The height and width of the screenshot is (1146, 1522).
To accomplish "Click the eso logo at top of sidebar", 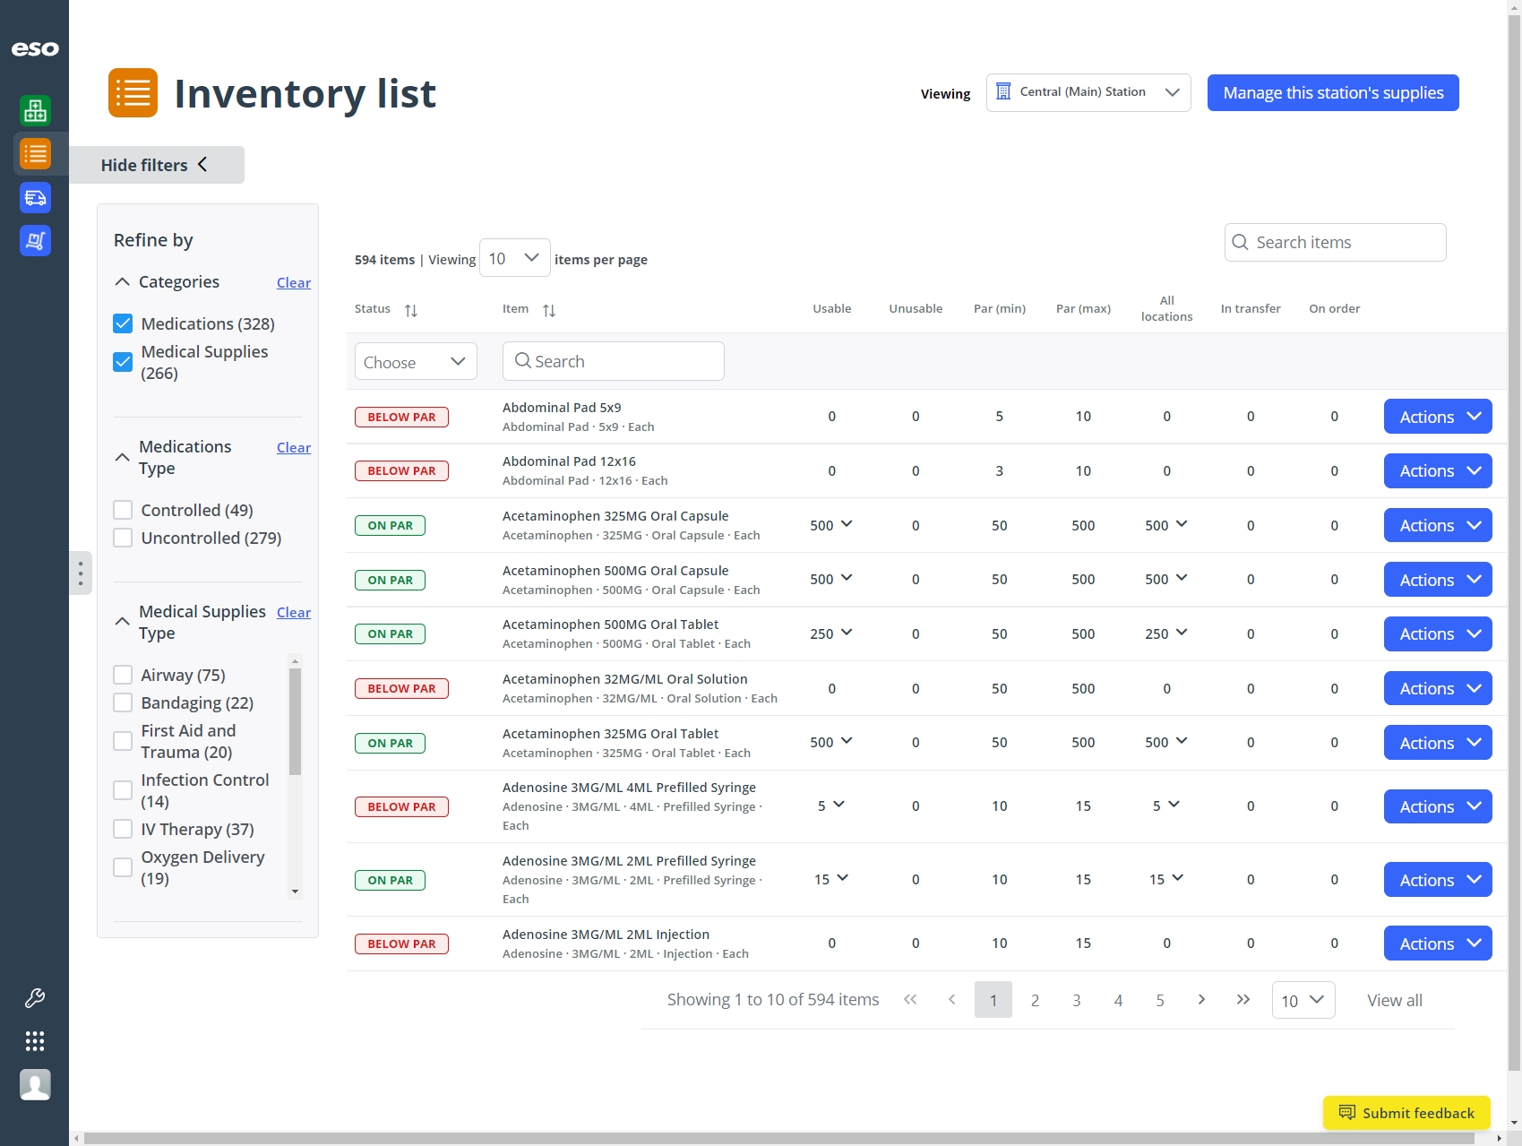I will pos(35,49).
